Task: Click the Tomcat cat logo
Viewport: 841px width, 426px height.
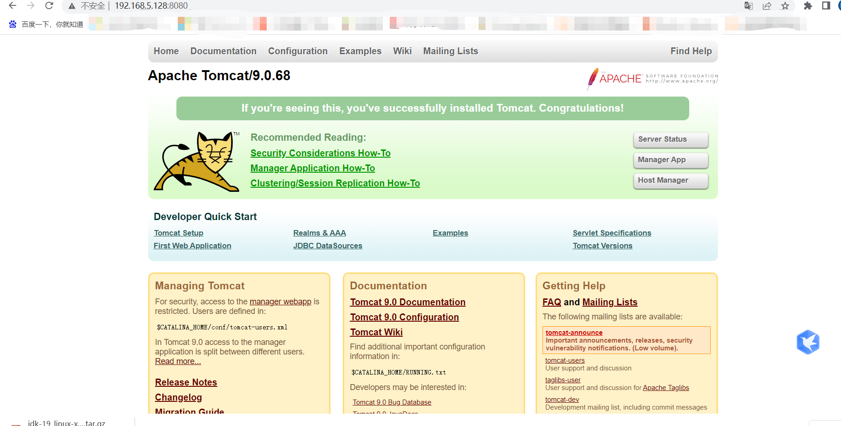Action: pos(197,162)
